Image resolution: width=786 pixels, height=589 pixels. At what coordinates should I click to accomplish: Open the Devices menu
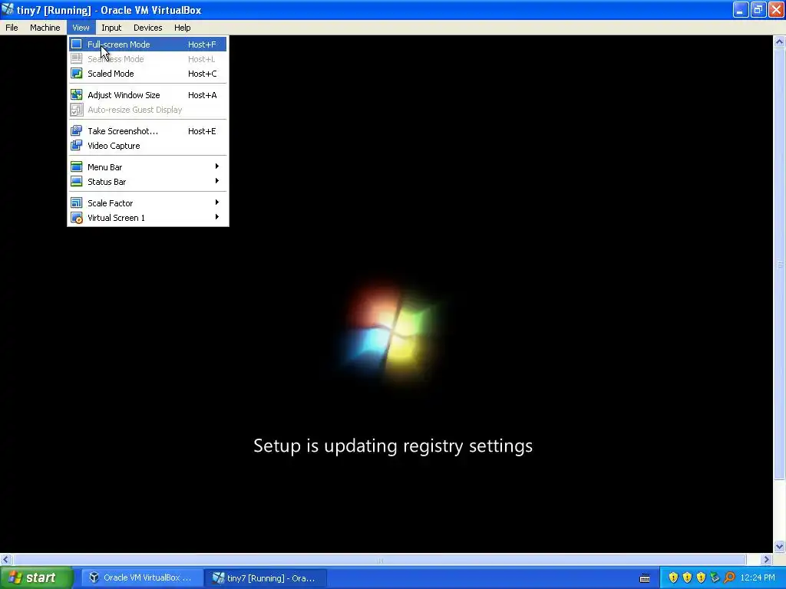148,28
